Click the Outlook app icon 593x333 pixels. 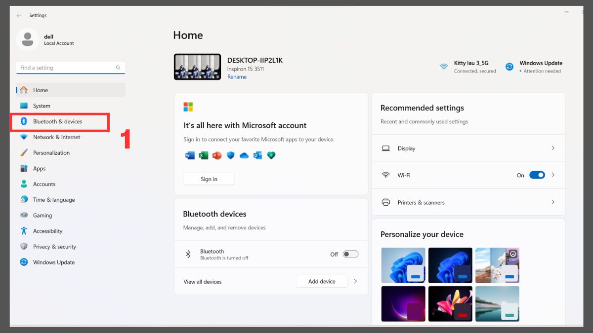click(257, 155)
